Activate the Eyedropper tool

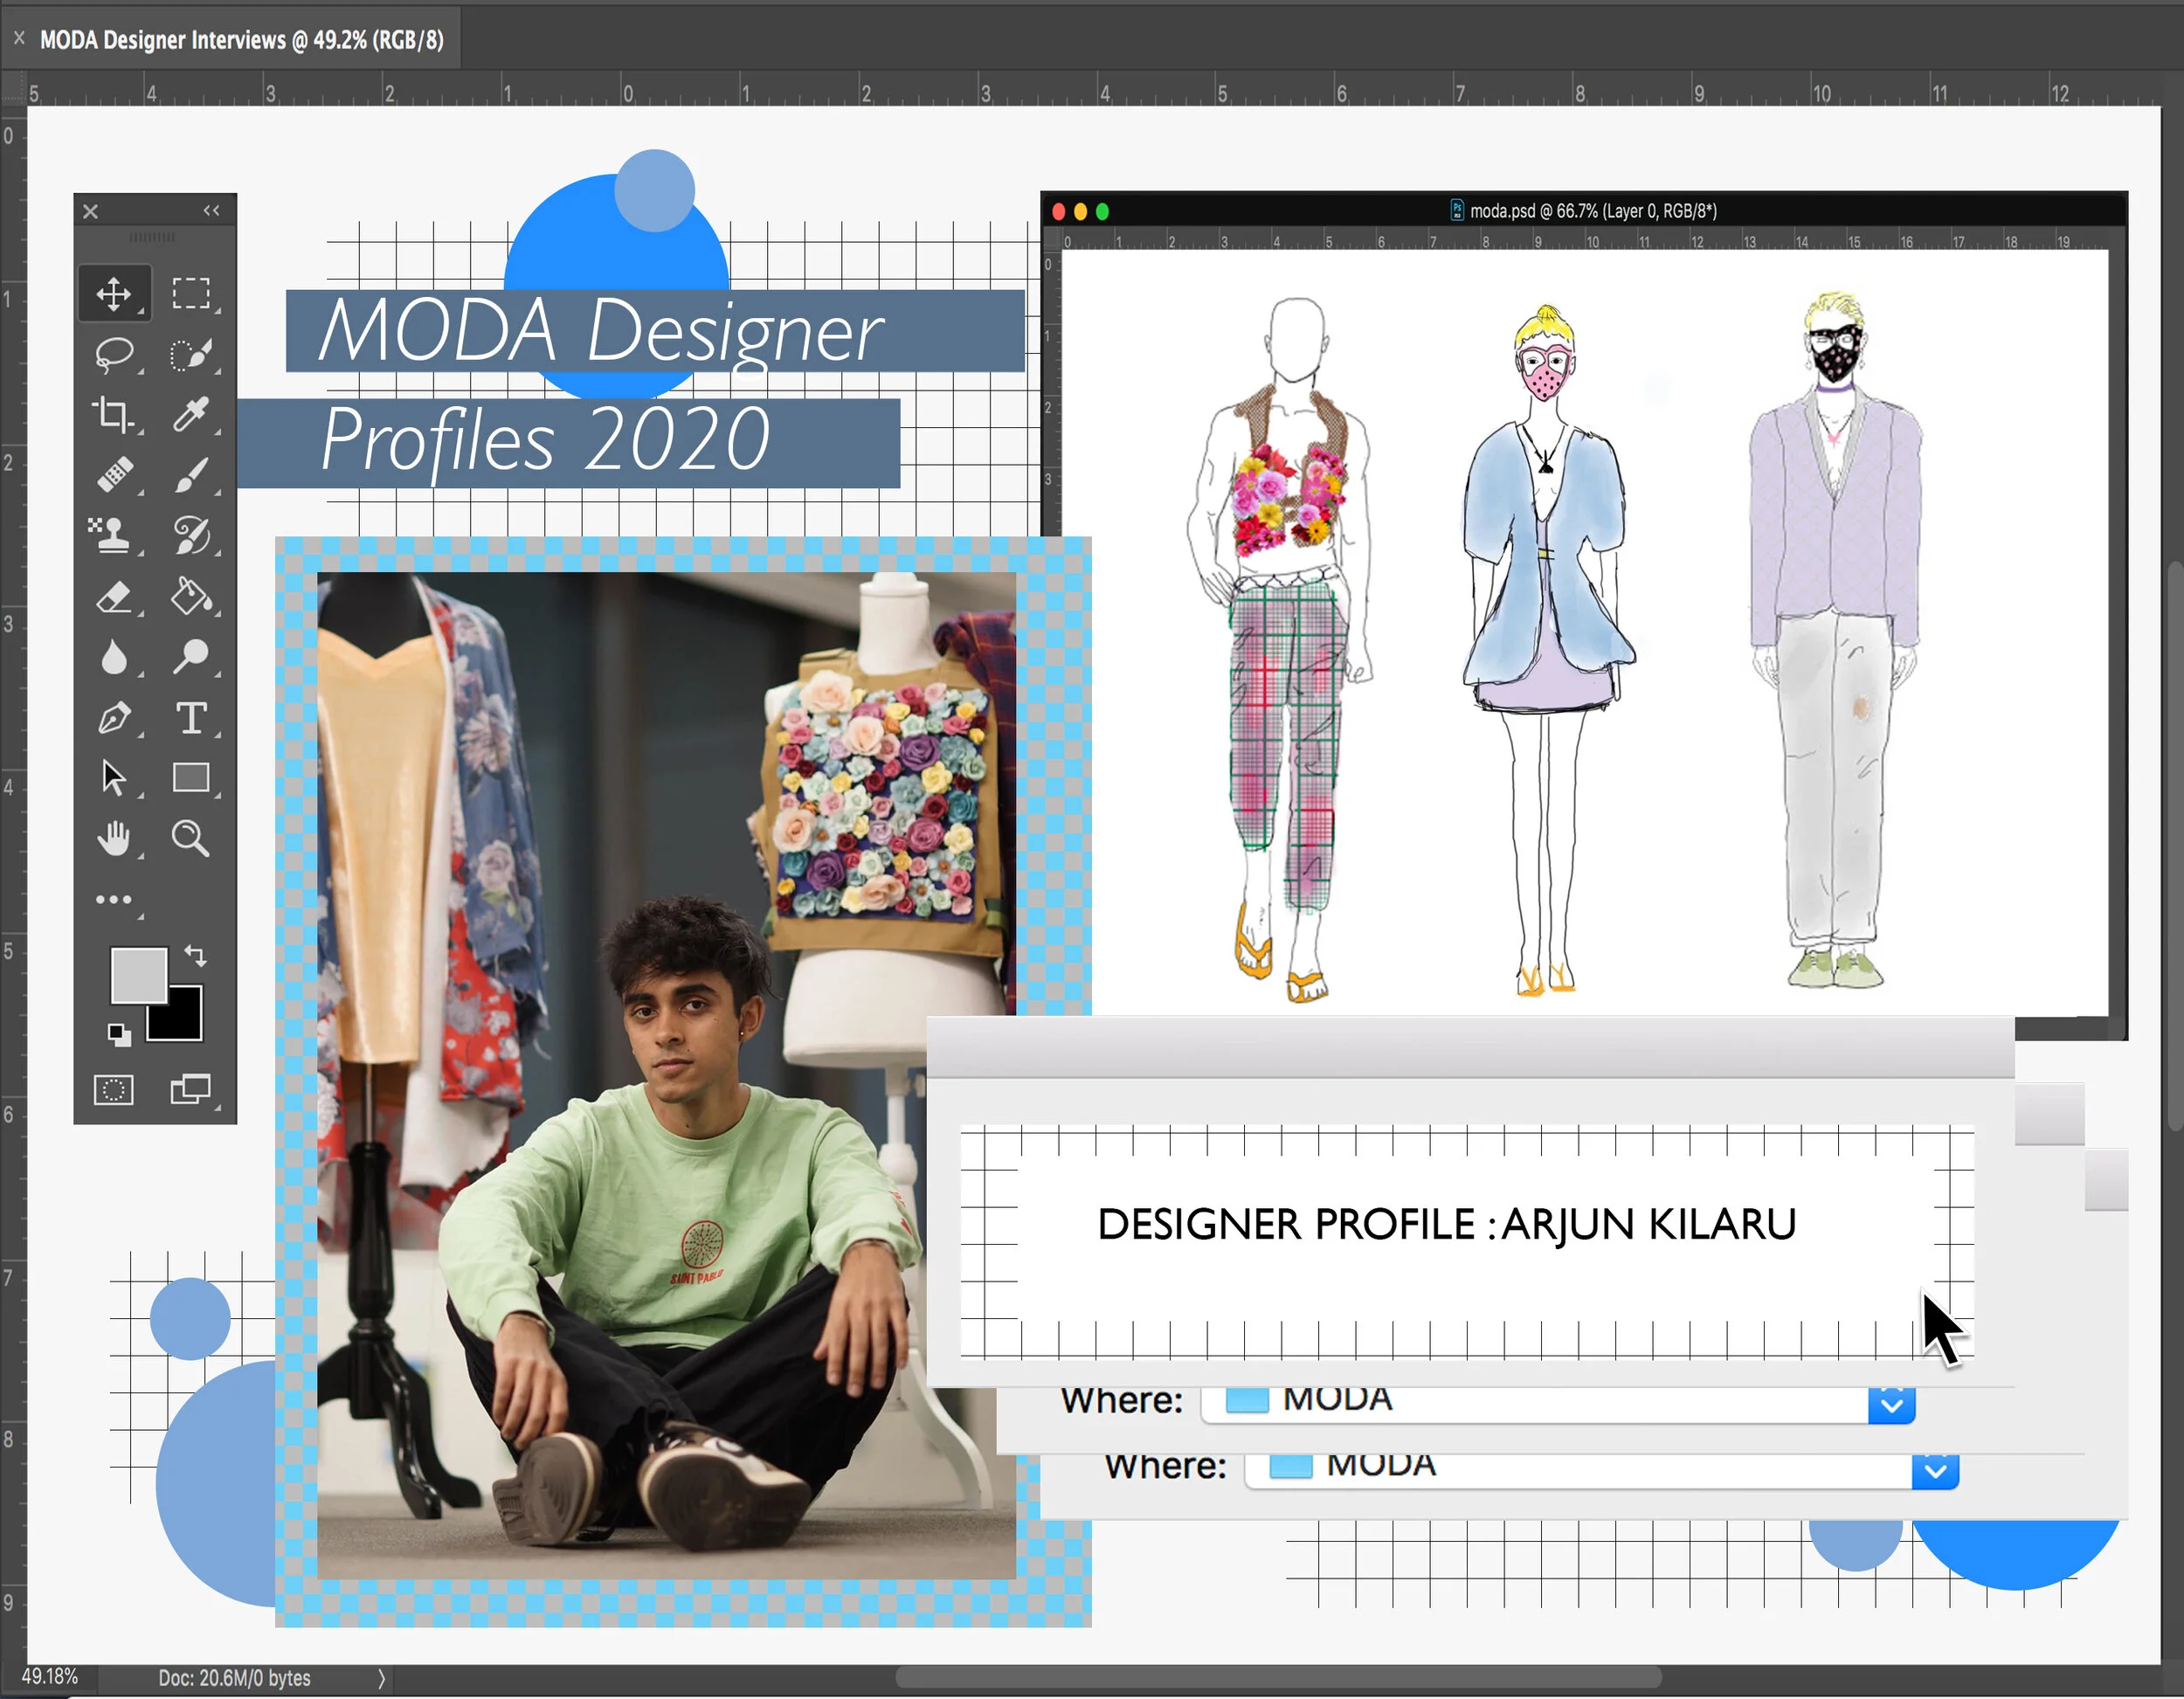click(190, 413)
